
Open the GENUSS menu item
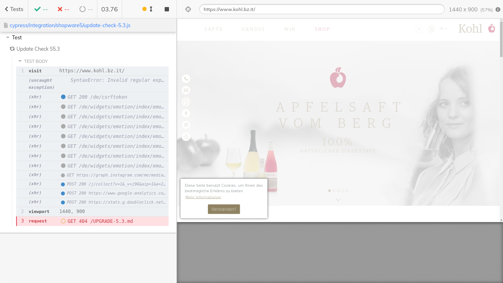(x=253, y=29)
